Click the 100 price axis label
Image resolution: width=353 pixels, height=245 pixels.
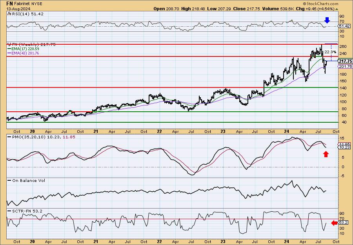tap(343, 102)
